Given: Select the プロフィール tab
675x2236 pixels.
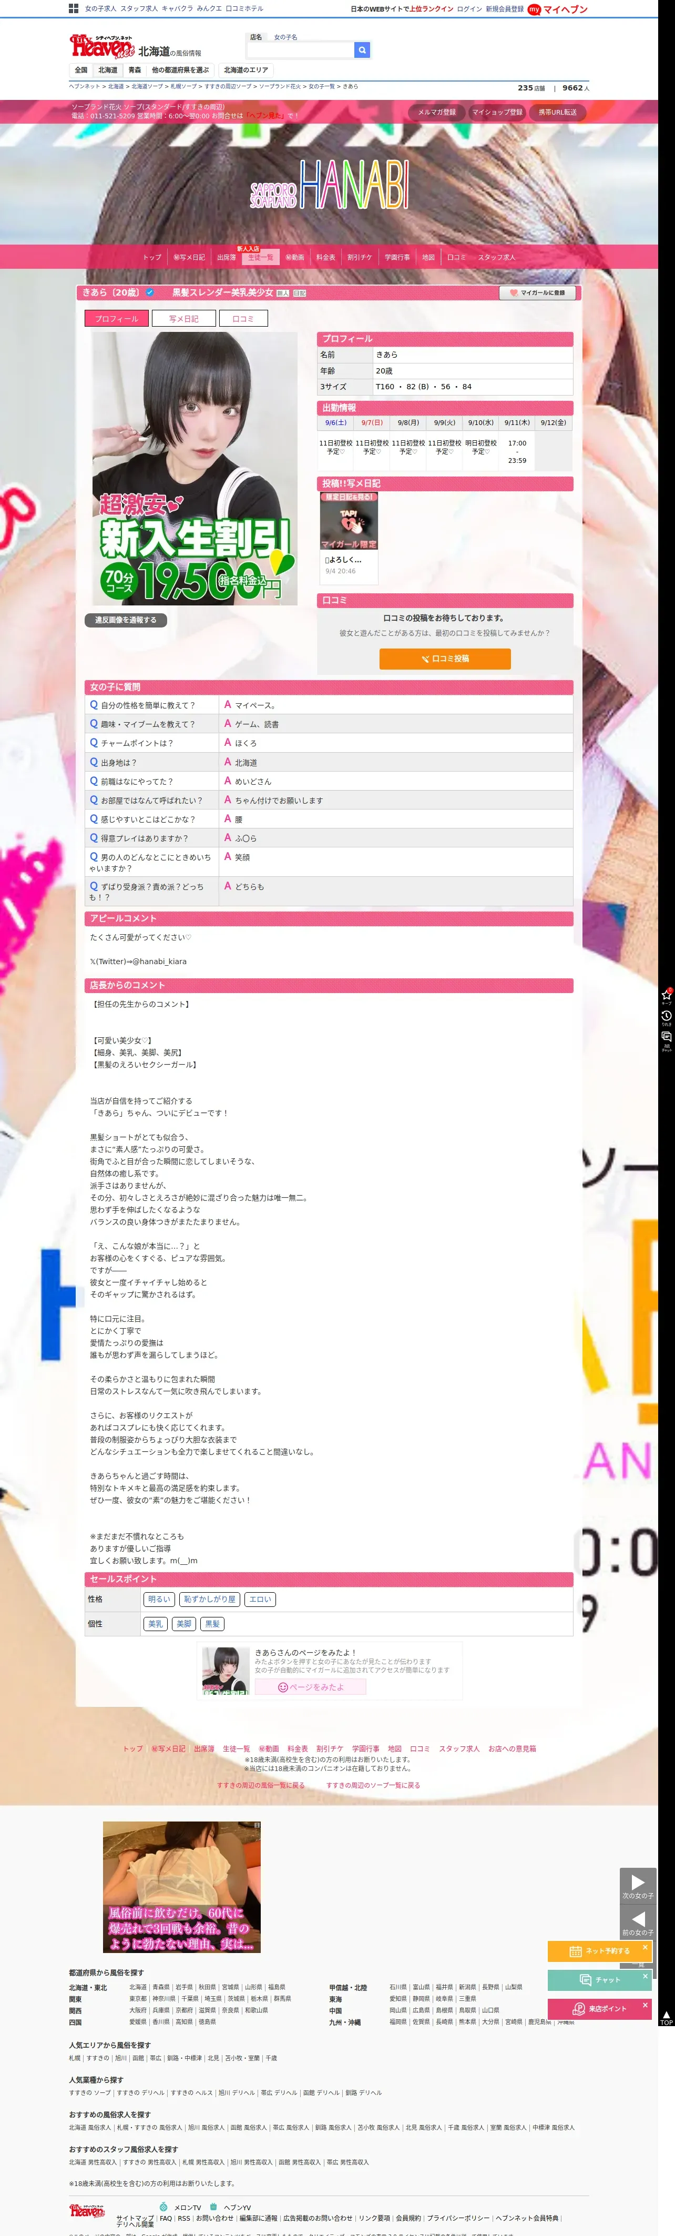Looking at the screenshot, I should [x=116, y=319].
